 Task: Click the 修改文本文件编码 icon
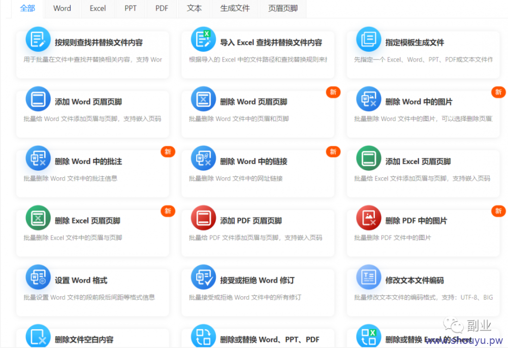(368, 277)
